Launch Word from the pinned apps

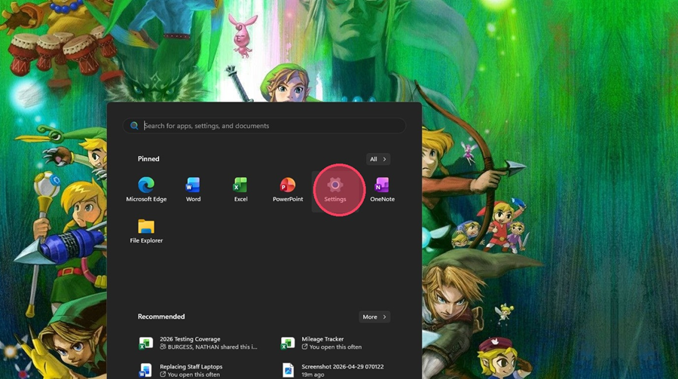coord(193,191)
